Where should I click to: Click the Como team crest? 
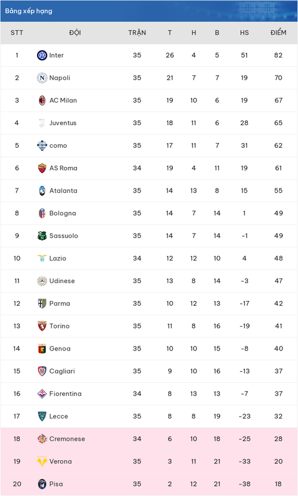click(42, 145)
